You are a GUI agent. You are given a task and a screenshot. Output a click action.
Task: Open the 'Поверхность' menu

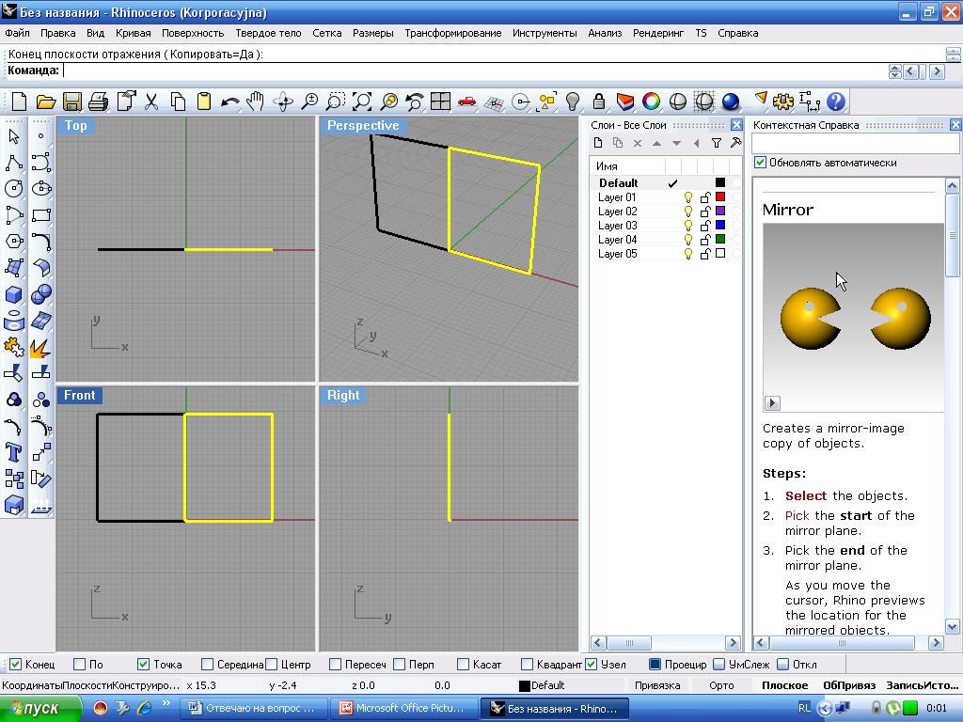(x=193, y=33)
